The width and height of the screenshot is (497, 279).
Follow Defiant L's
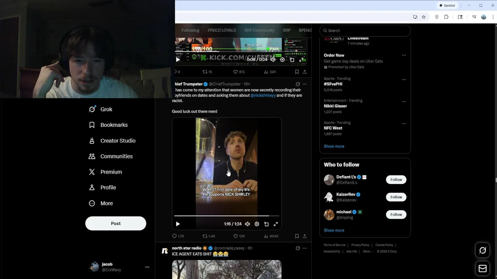(x=396, y=179)
